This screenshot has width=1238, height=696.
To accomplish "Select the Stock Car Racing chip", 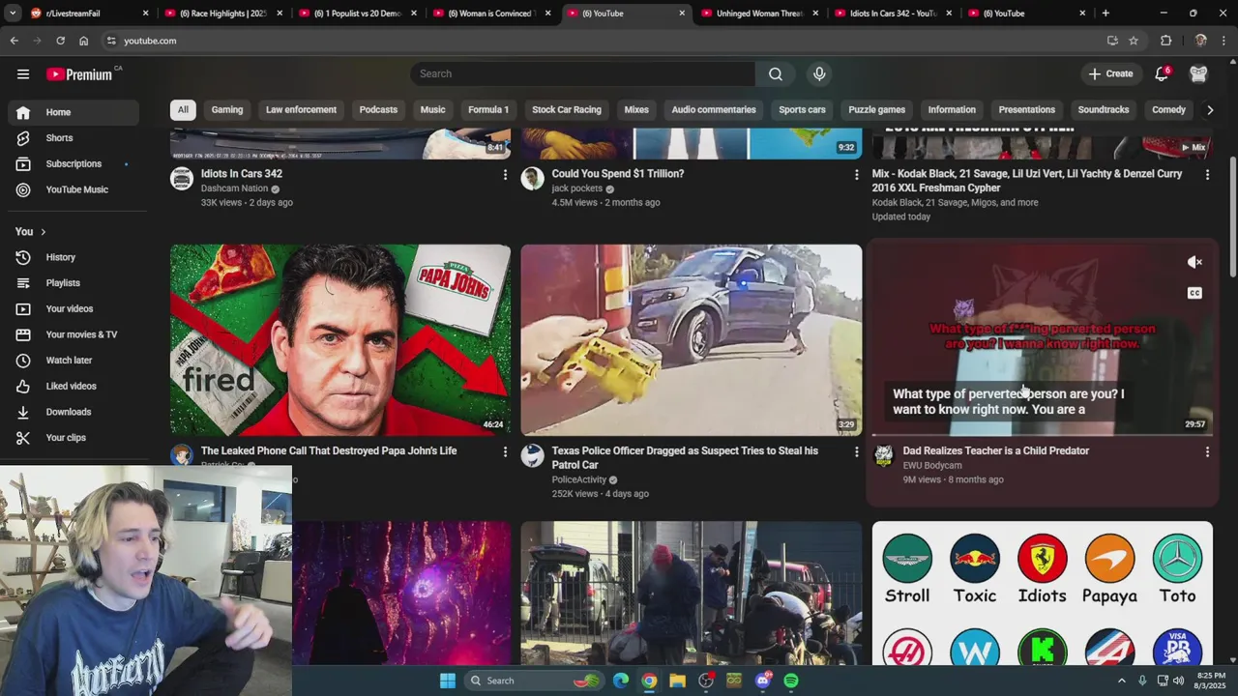I will (x=567, y=110).
